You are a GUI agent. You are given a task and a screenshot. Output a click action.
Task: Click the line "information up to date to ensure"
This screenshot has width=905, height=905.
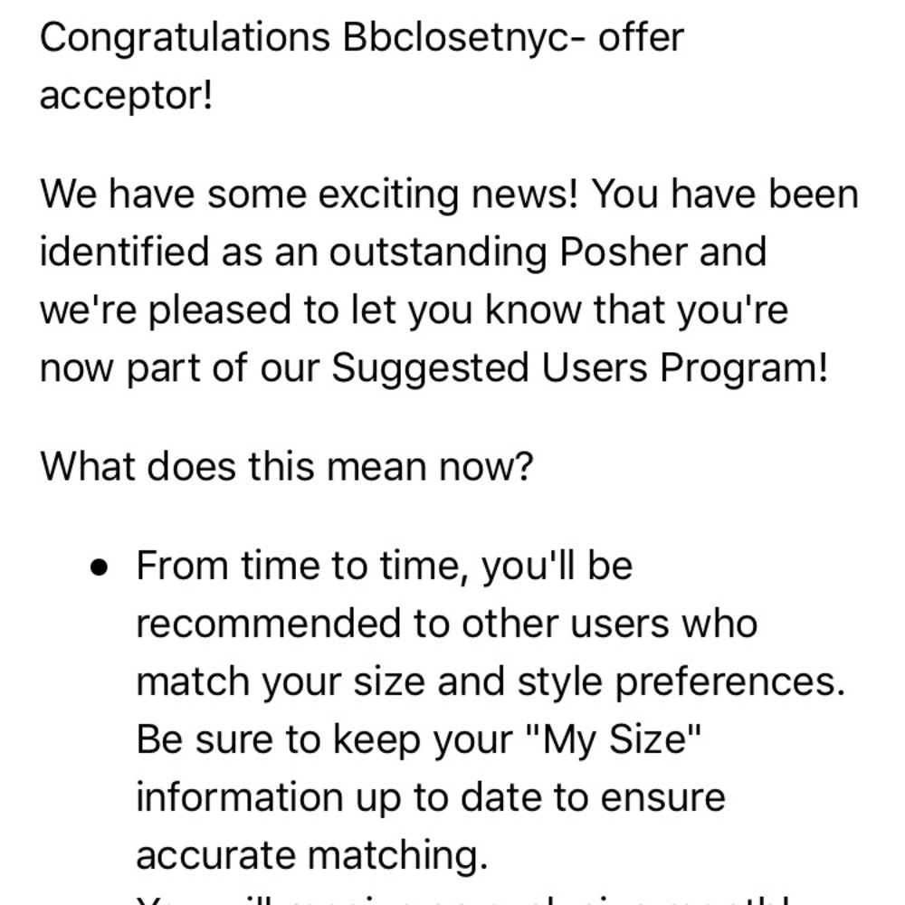click(430, 796)
